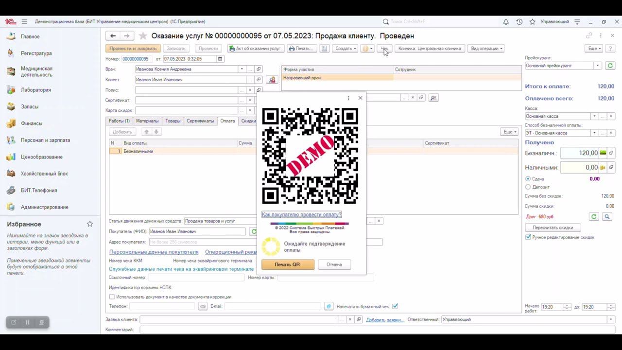The image size is (622, 350).
Task: Click cash icon in Наличными field
Action: click(x=603, y=167)
